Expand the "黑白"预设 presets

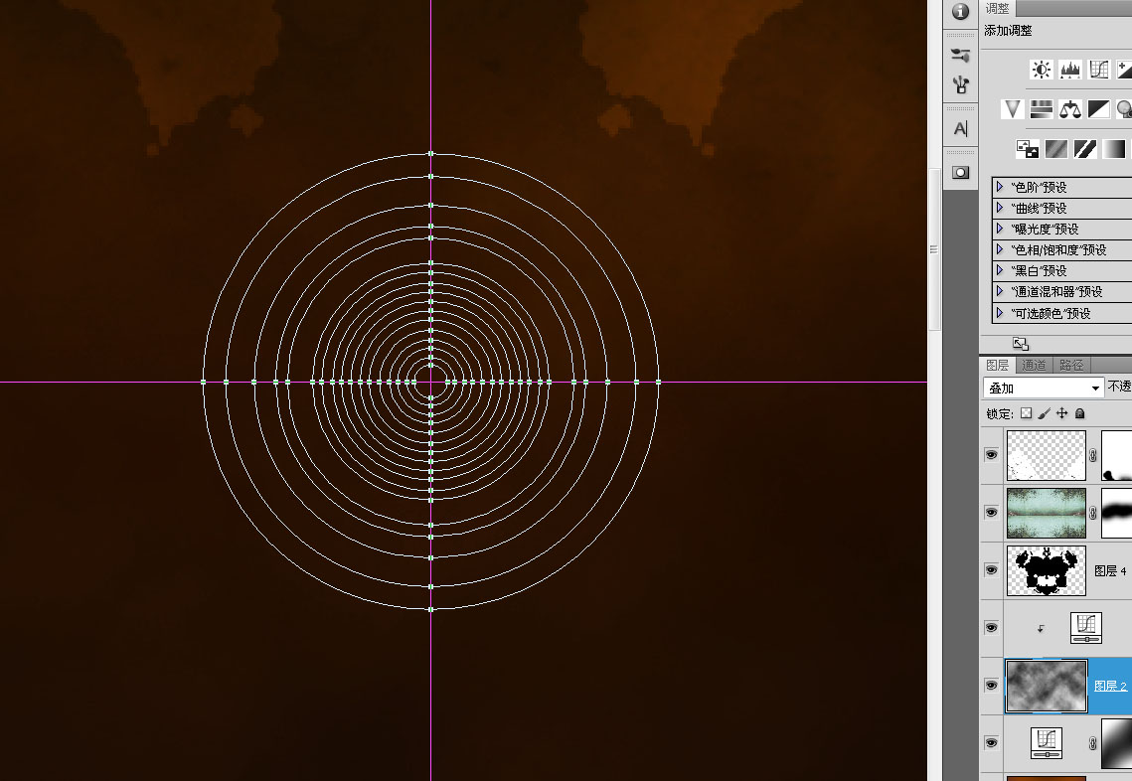(x=1000, y=270)
